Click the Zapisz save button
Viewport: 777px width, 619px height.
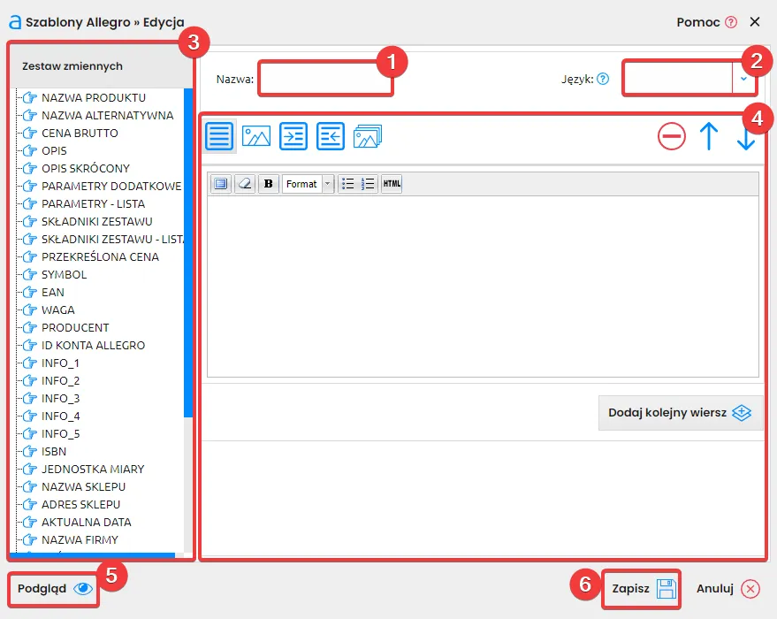[x=642, y=589]
